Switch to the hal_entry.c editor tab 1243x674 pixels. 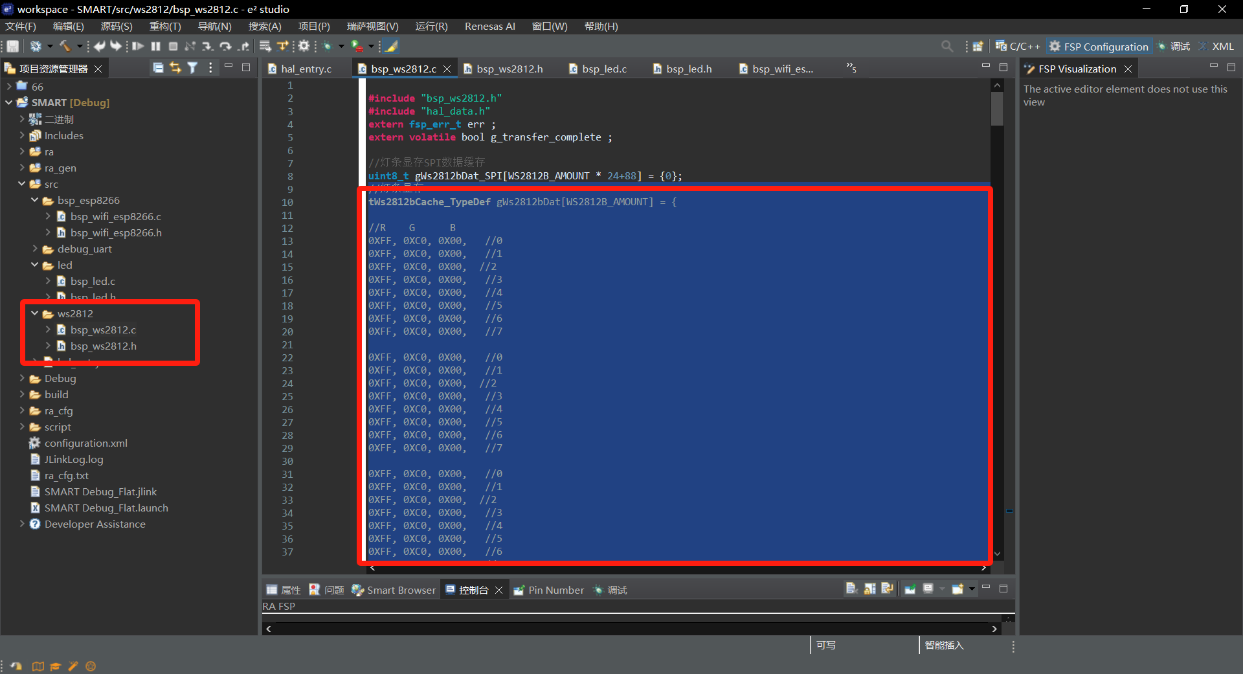[306, 69]
